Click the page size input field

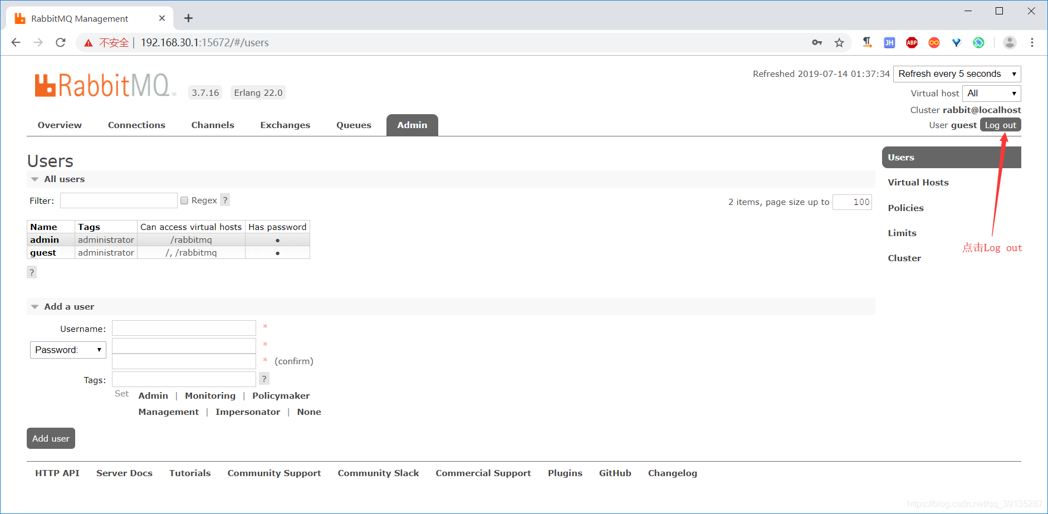tap(852, 202)
